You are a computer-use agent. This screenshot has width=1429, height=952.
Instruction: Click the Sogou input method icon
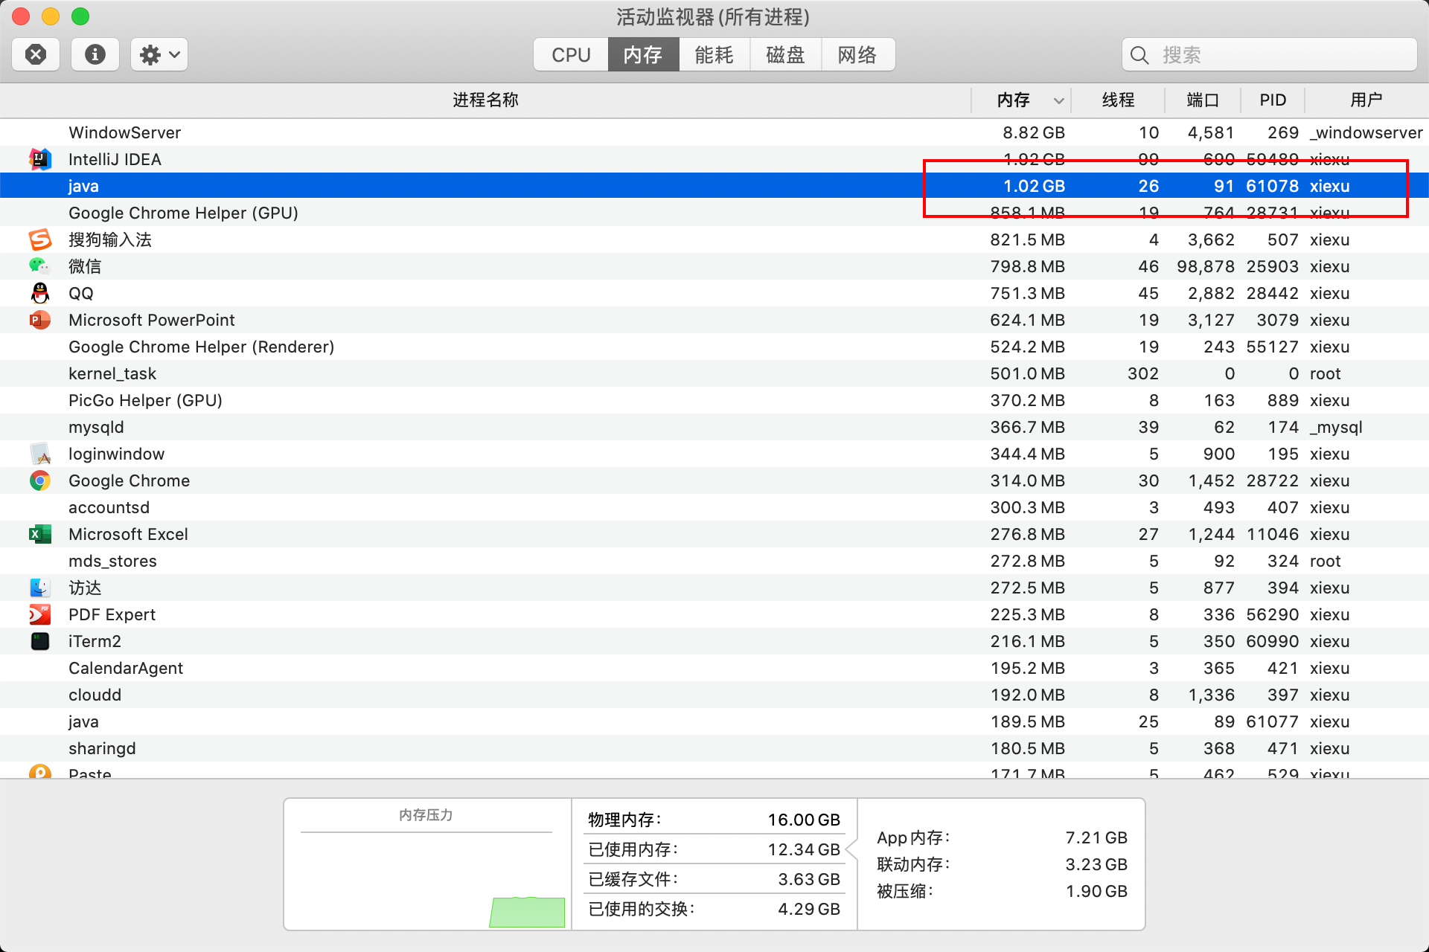point(40,239)
